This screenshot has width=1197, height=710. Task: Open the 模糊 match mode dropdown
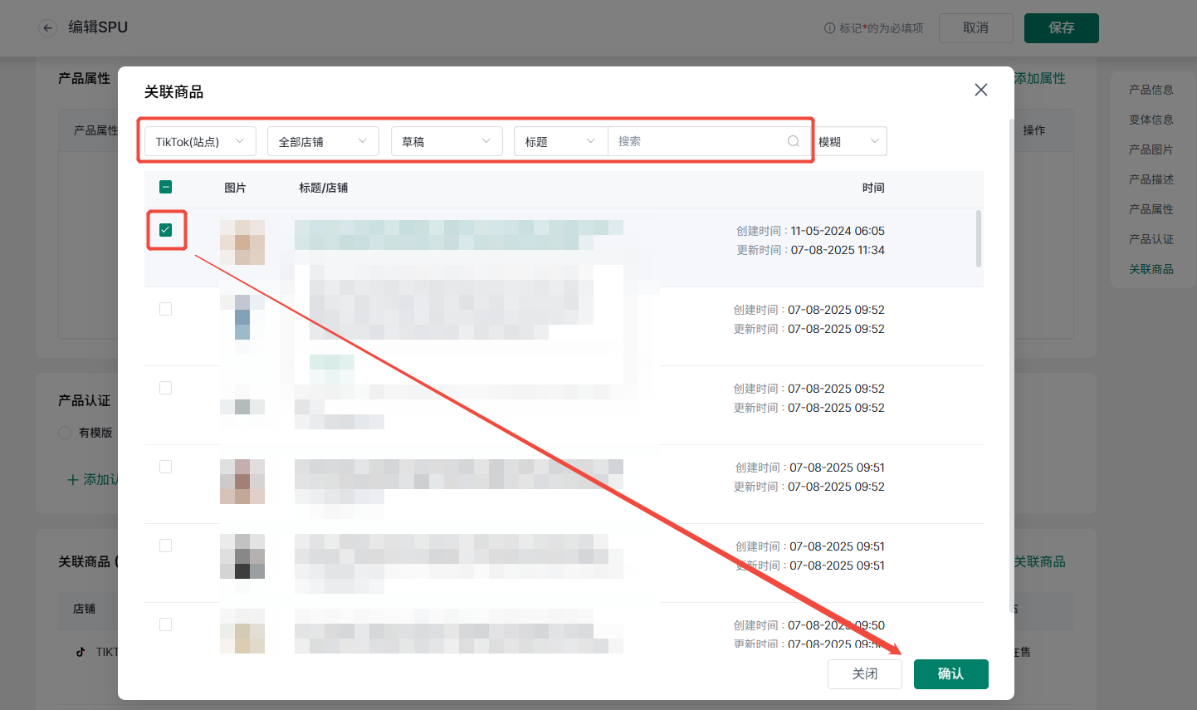(850, 141)
